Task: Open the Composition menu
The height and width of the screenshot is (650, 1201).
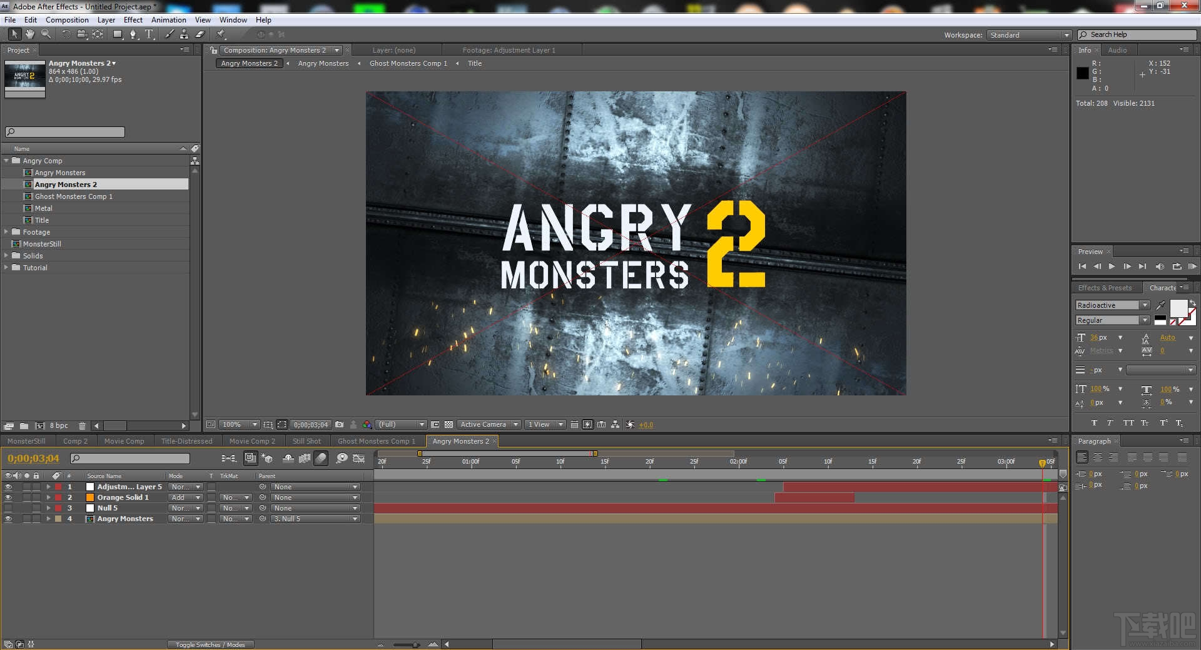Action: [67, 19]
